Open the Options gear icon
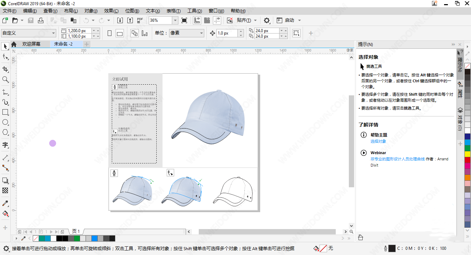Screen dimensions: 471x255 [267, 20]
